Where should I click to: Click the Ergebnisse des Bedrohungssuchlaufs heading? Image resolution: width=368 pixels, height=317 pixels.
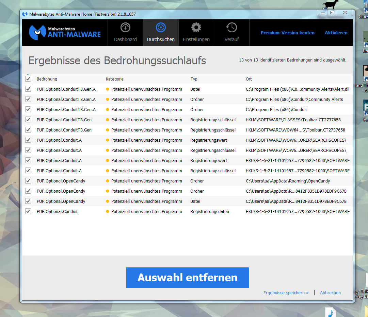(x=117, y=60)
